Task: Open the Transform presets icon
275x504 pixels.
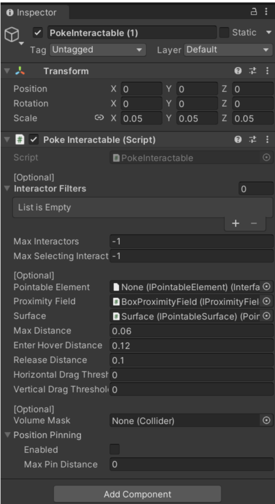Action: 253,71
